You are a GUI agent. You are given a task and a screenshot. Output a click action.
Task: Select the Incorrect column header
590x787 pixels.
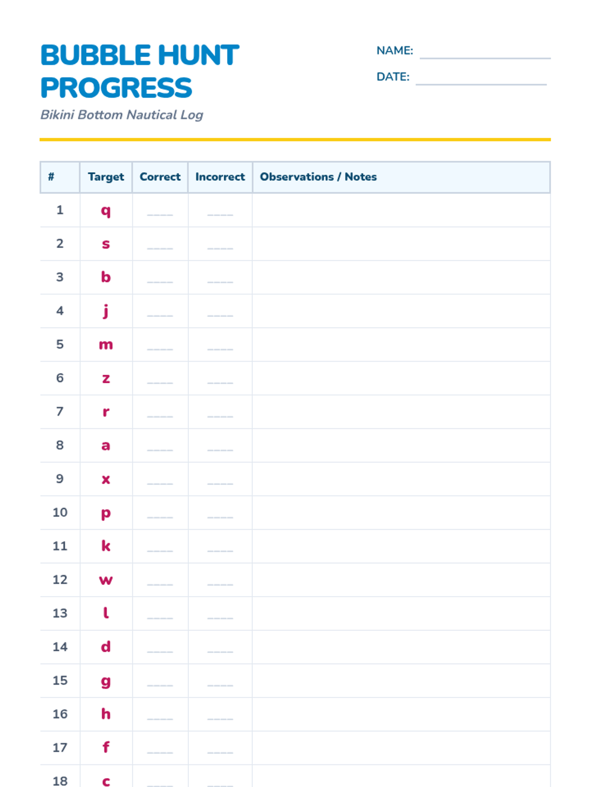tap(220, 177)
